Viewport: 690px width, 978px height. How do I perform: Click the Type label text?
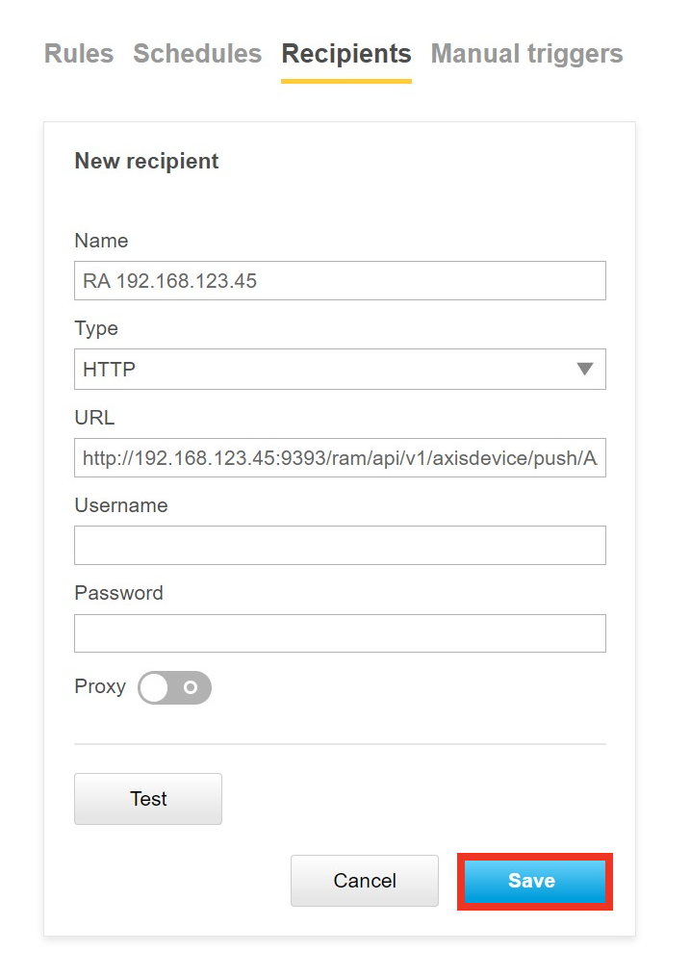coord(96,328)
